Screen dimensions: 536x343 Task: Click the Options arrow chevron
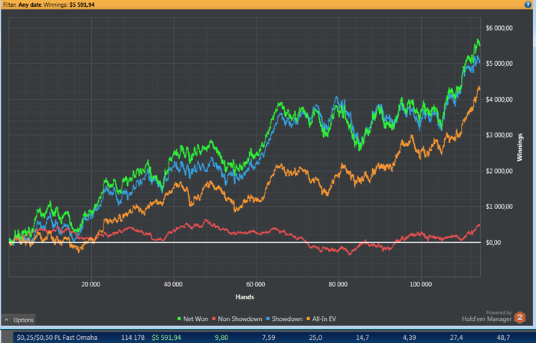6,320
